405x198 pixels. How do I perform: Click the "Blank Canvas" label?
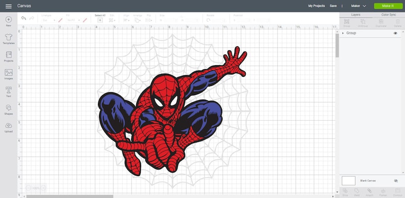tap(368, 181)
